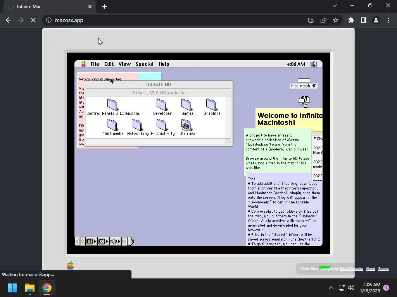
Task: Click the network icon in system tray
Action: pos(342,288)
